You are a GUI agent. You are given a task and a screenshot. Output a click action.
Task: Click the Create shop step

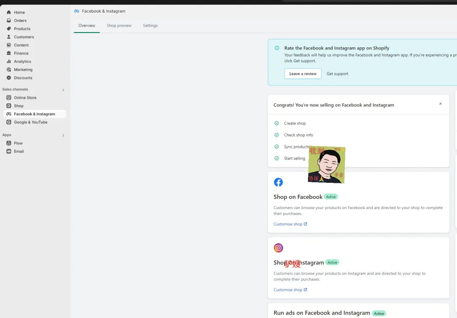295,123
